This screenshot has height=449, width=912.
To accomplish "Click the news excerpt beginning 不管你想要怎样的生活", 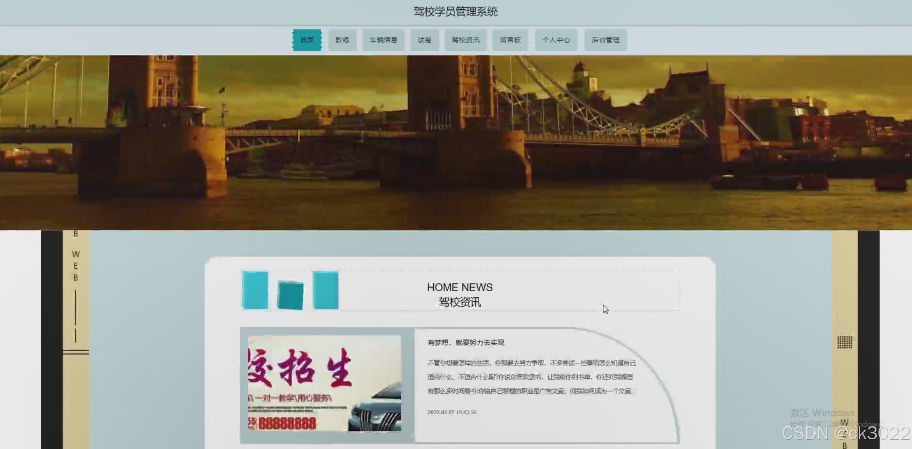I will [x=531, y=377].
